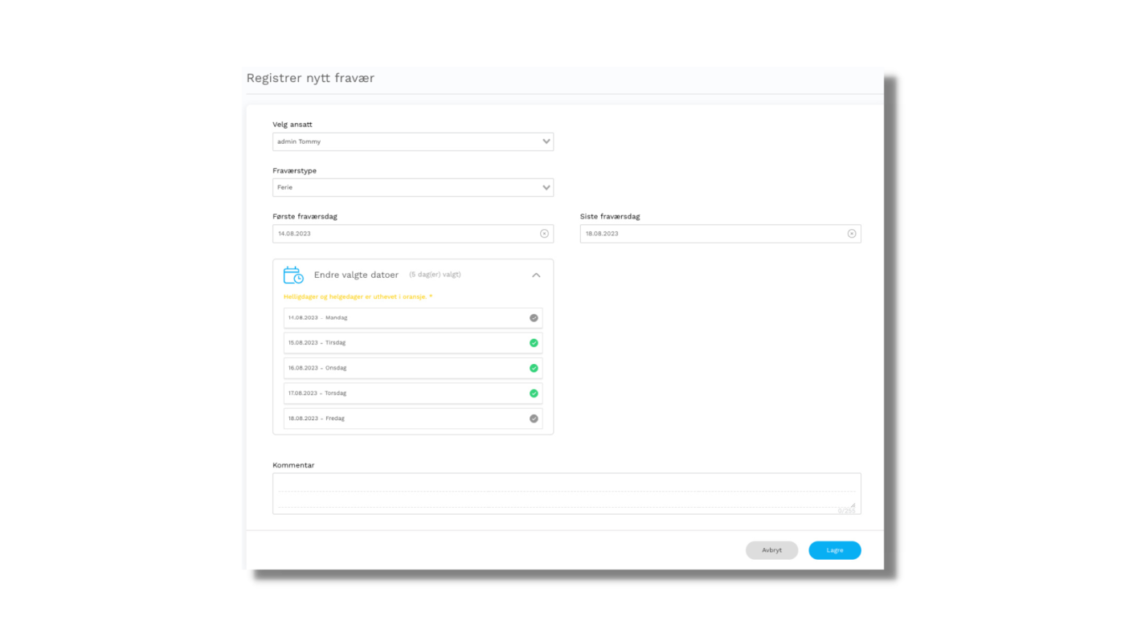Clear the Siste fraværsdag date

tap(852, 234)
